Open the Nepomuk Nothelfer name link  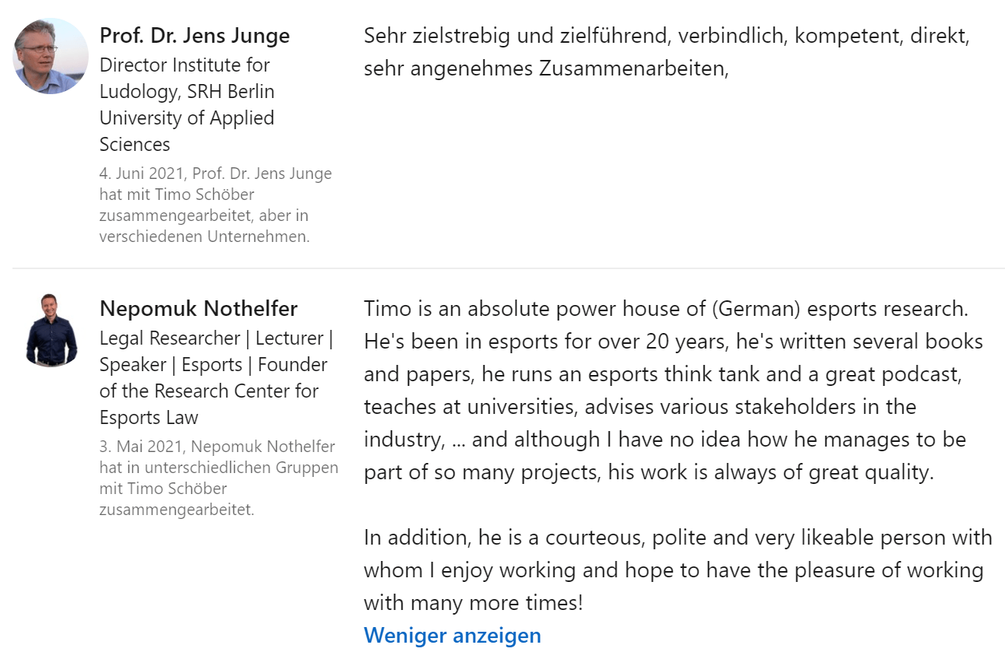198,309
